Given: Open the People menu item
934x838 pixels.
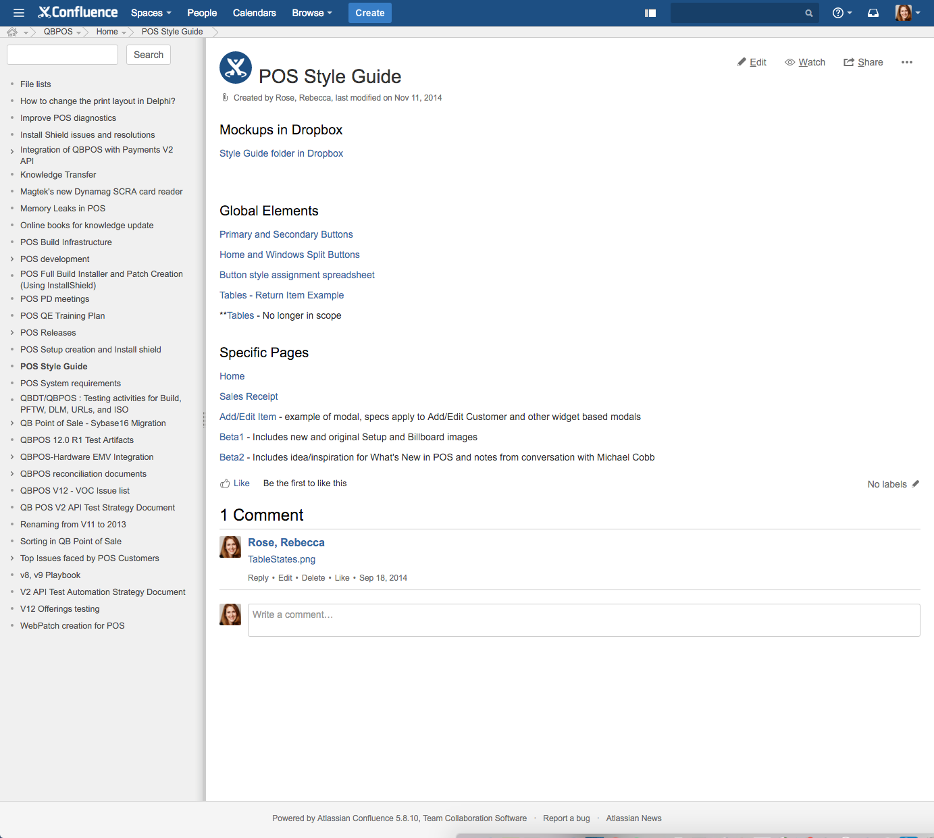Looking at the screenshot, I should (202, 13).
